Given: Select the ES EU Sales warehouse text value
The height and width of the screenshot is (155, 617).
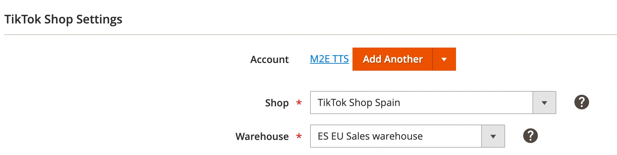Looking at the screenshot, I should pyautogui.click(x=370, y=136).
